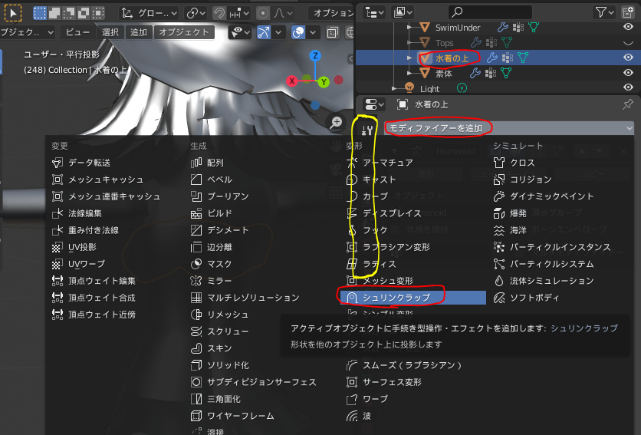Choose the Solidify (ソリッド化) modifier
Viewport: 641px width, 435px height.
point(219,365)
